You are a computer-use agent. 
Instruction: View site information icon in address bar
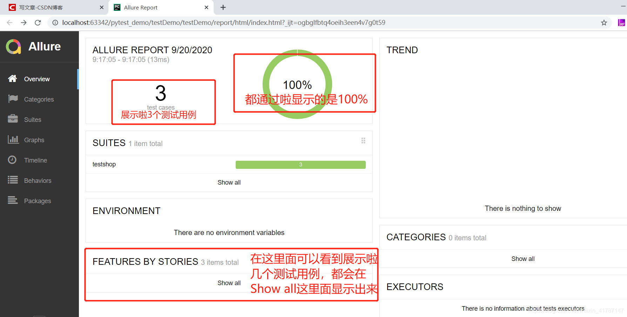(55, 23)
